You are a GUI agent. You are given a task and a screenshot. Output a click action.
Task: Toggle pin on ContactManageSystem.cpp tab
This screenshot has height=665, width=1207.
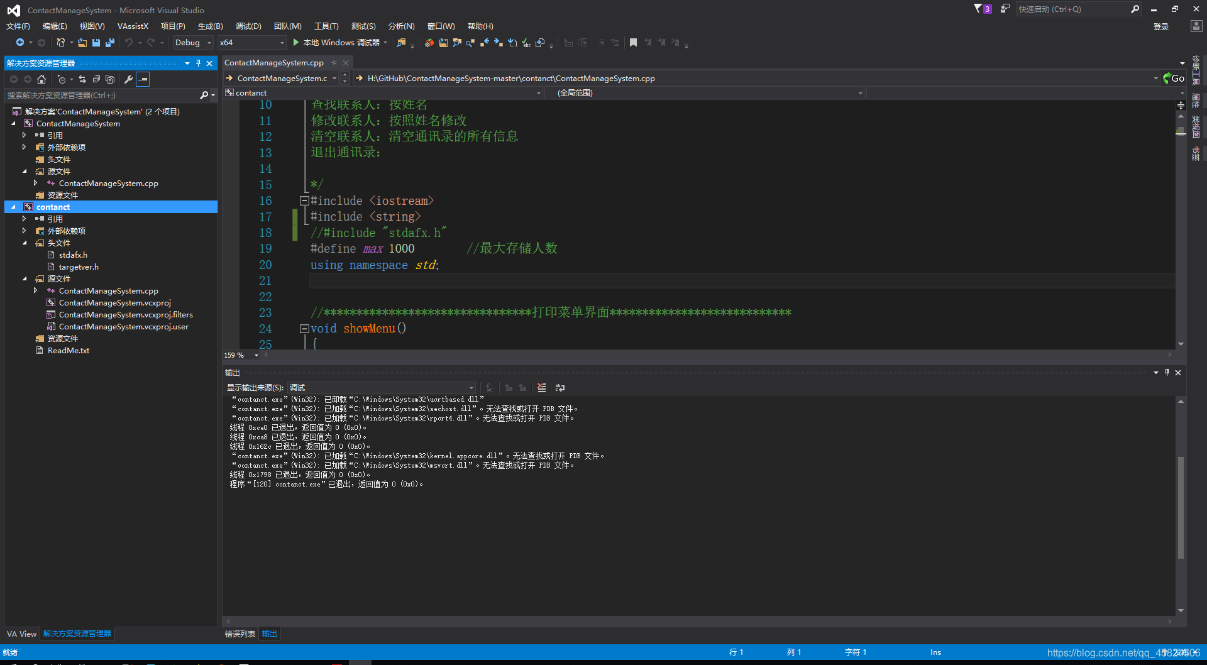click(x=334, y=63)
